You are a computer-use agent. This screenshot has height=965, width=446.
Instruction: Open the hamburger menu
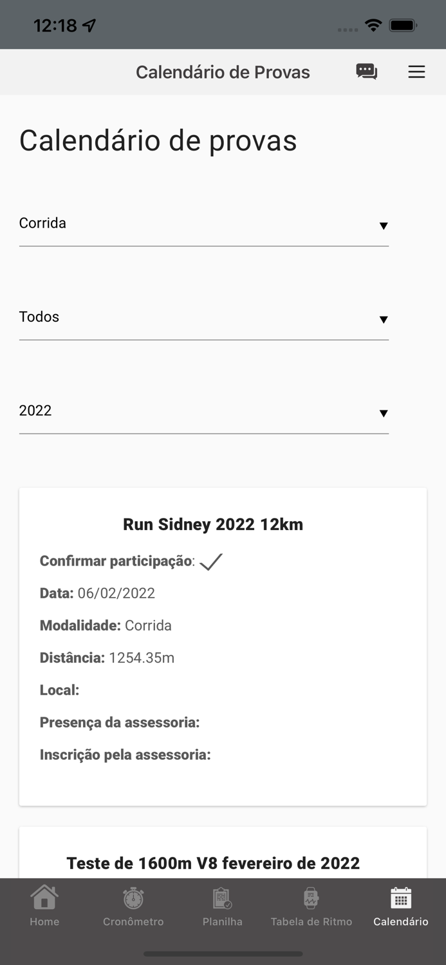coord(416,72)
